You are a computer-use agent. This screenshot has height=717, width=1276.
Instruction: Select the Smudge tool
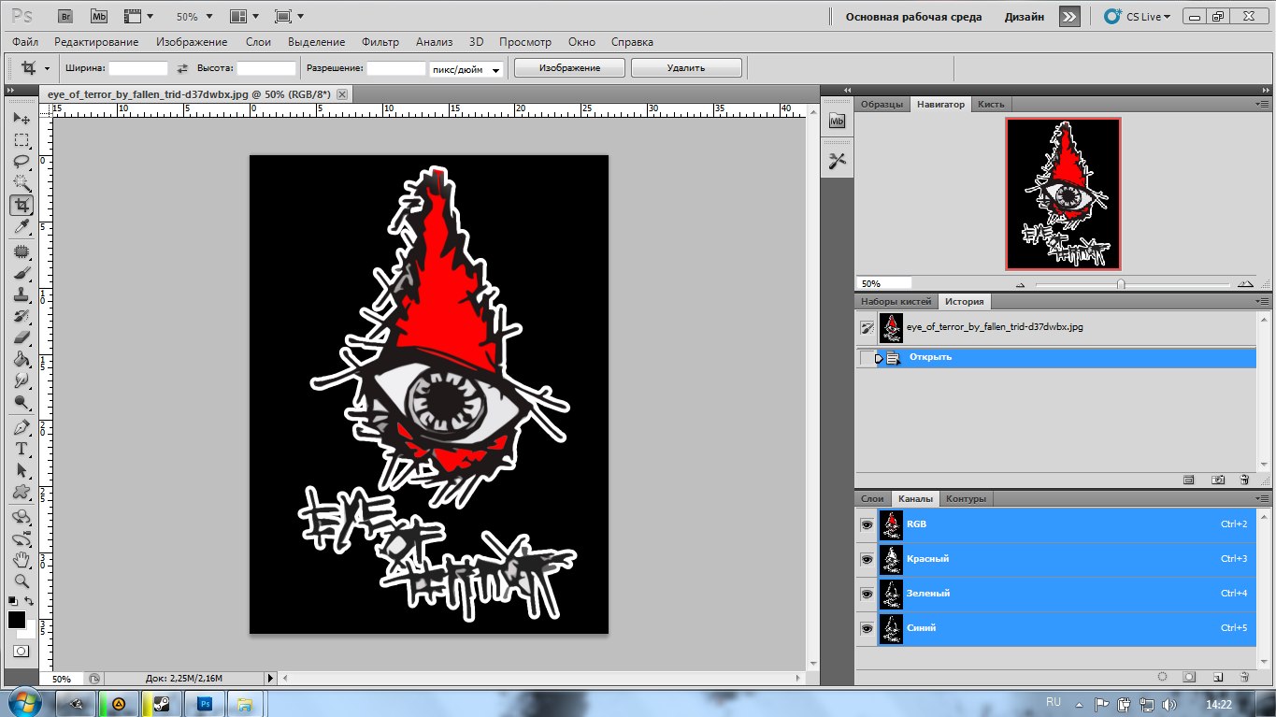22,381
